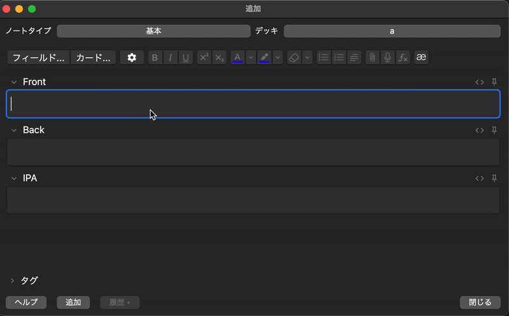Click the æ IPA button
This screenshot has height=316, width=509.
pos(421,57)
